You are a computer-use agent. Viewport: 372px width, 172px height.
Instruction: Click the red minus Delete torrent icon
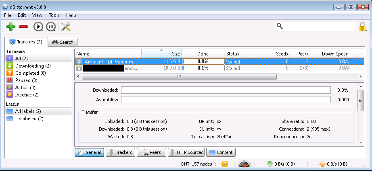click(23, 27)
